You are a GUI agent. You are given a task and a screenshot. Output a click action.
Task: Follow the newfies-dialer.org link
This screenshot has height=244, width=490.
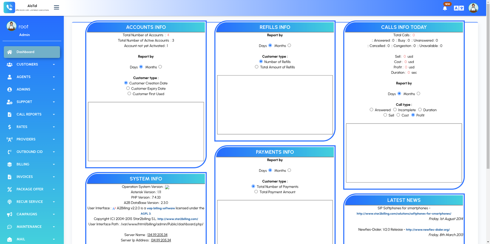[428, 230]
